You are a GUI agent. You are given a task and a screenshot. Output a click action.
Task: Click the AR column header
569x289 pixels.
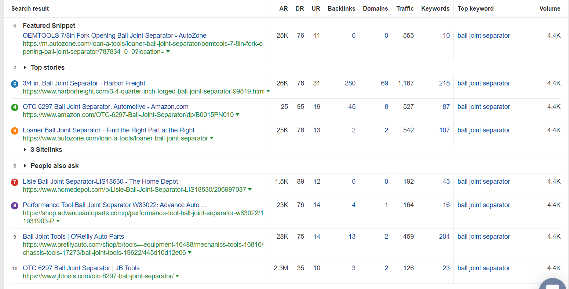284,8
